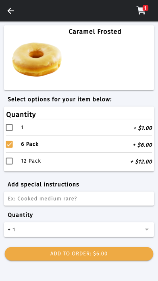Go back using the arrow icon

coord(11,11)
